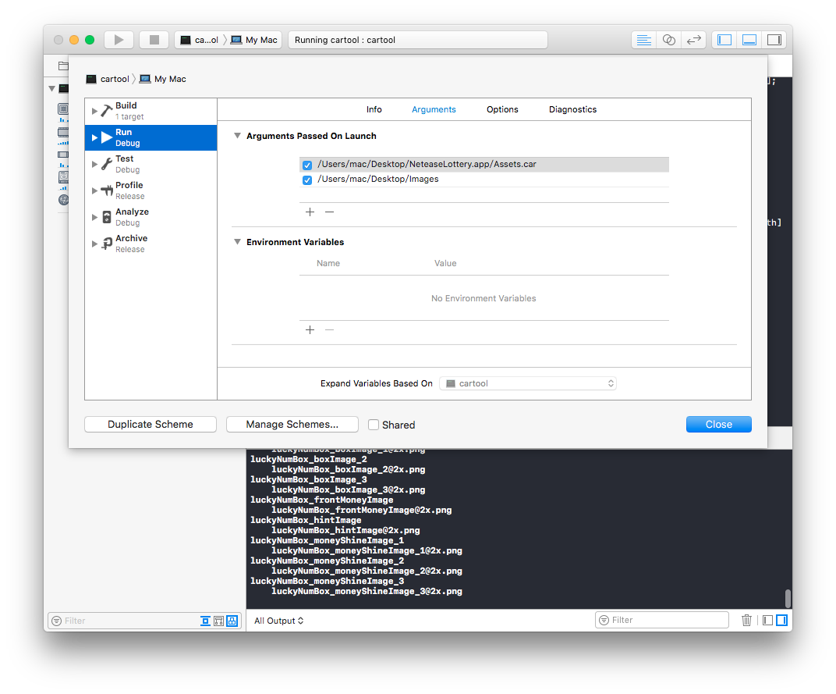Expand the Run action disclosure triangle

tap(94, 137)
